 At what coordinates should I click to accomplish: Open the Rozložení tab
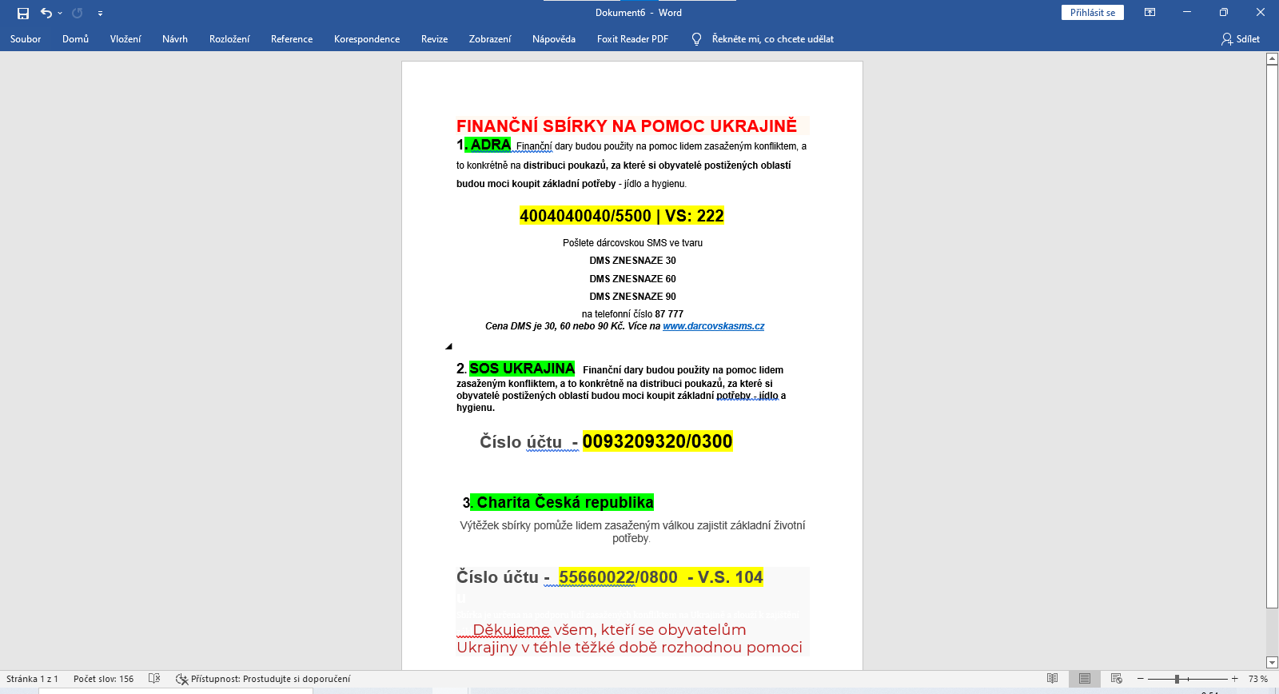[229, 38]
